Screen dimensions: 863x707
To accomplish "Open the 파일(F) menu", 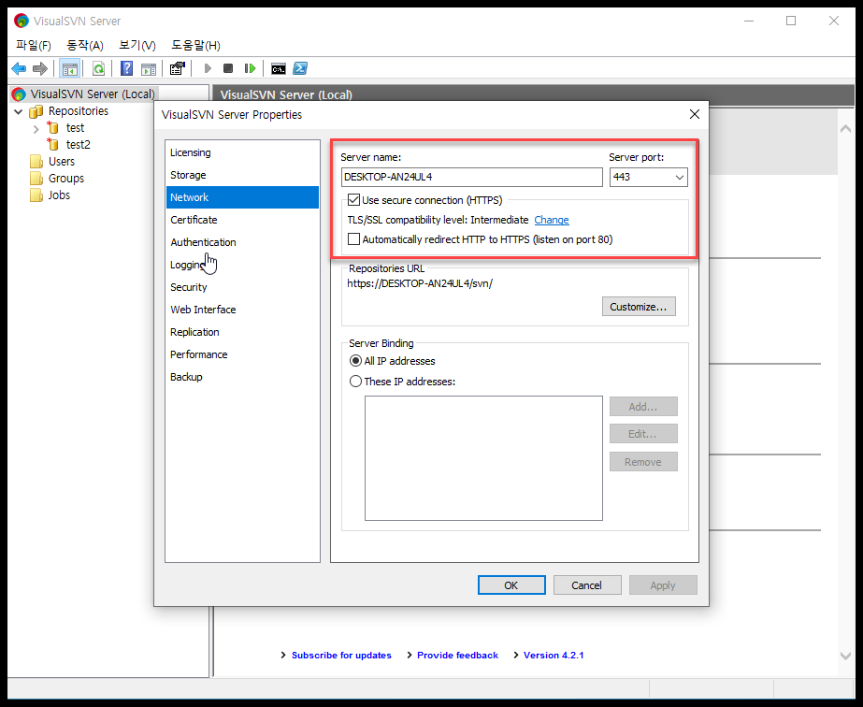I will click(x=33, y=45).
